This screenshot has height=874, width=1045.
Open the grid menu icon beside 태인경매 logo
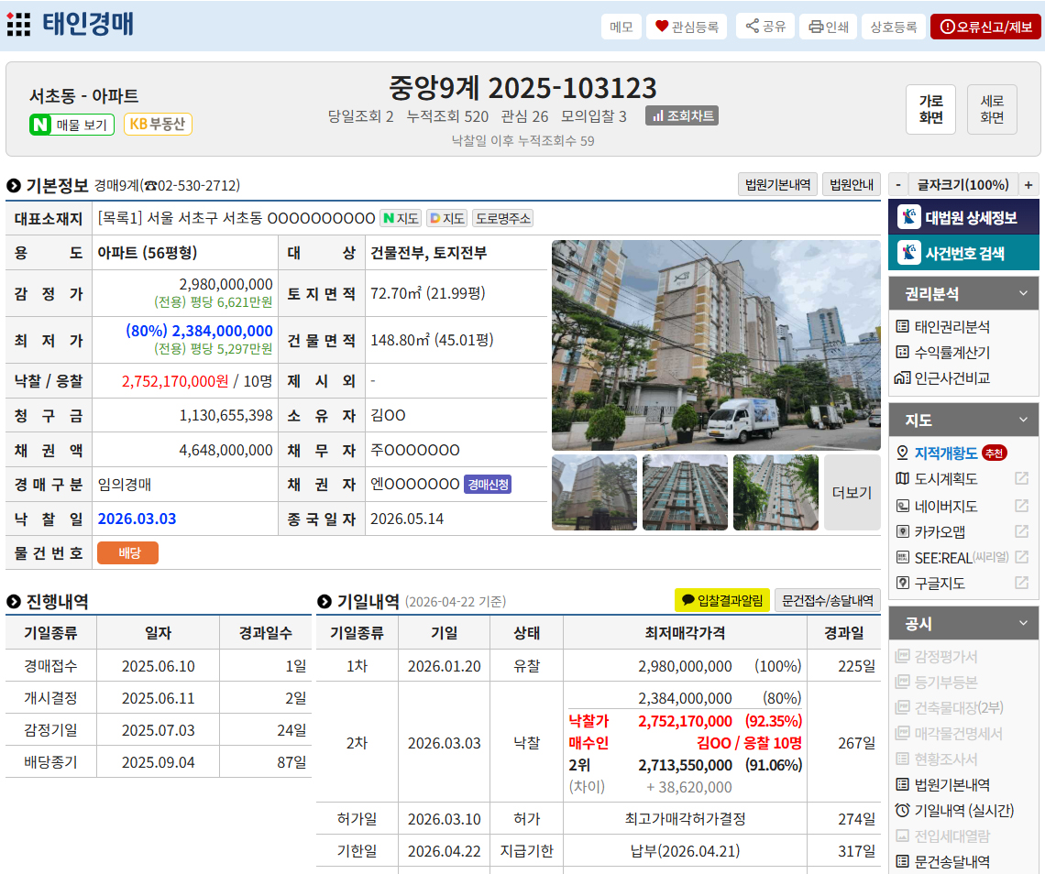click(18, 25)
